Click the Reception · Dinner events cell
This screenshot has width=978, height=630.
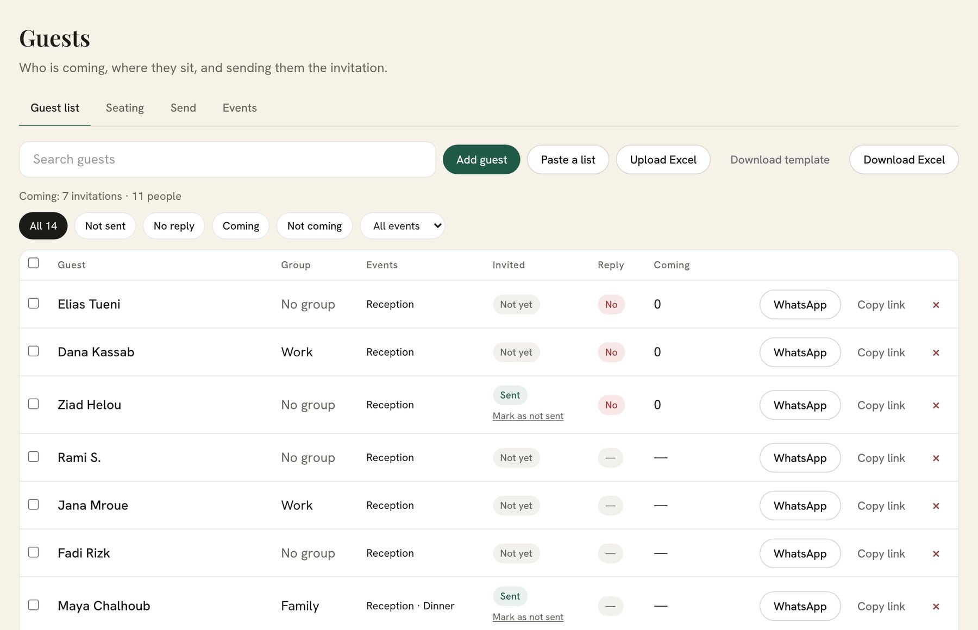pyautogui.click(x=410, y=606)
